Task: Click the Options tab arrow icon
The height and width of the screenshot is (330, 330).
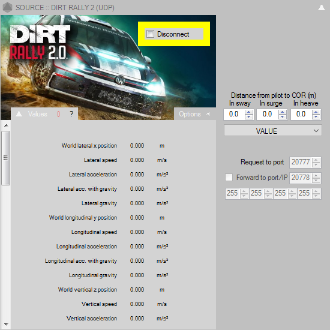Action: tap(208, 114)
